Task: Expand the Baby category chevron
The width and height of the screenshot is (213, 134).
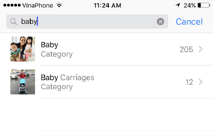Action: (201, 49)
